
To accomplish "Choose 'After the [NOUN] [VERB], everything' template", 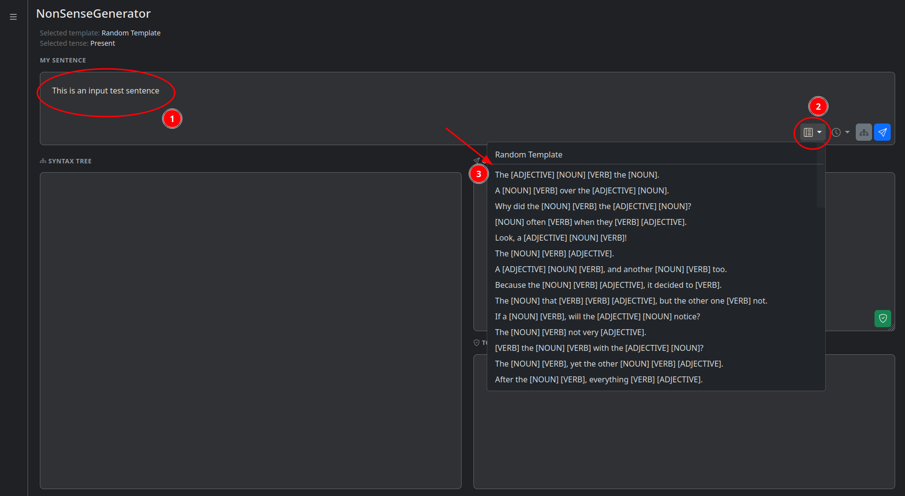I will [598, 379].
